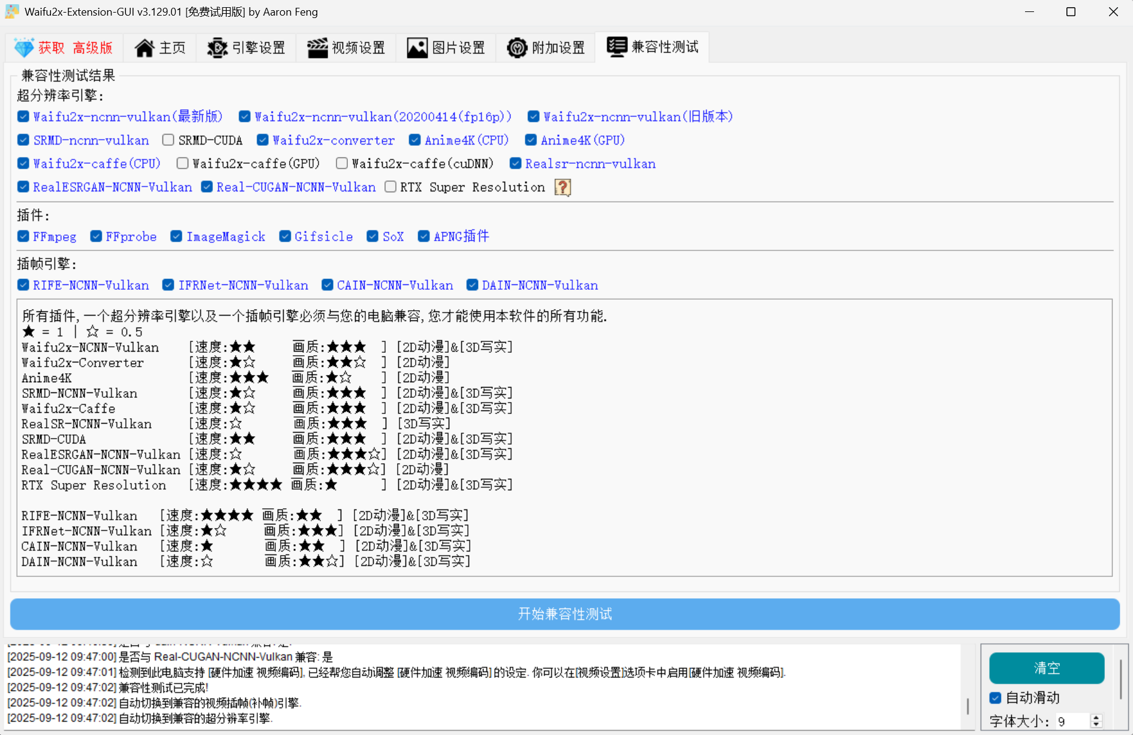Screen dimensions: 1133x735
Task: Click log entry 兼容性测试已完成!
Action: click(108, 688)
